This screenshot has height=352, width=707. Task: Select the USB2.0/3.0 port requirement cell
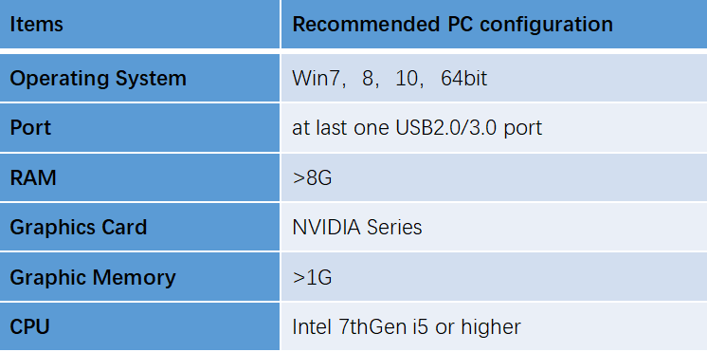[494, 128]
